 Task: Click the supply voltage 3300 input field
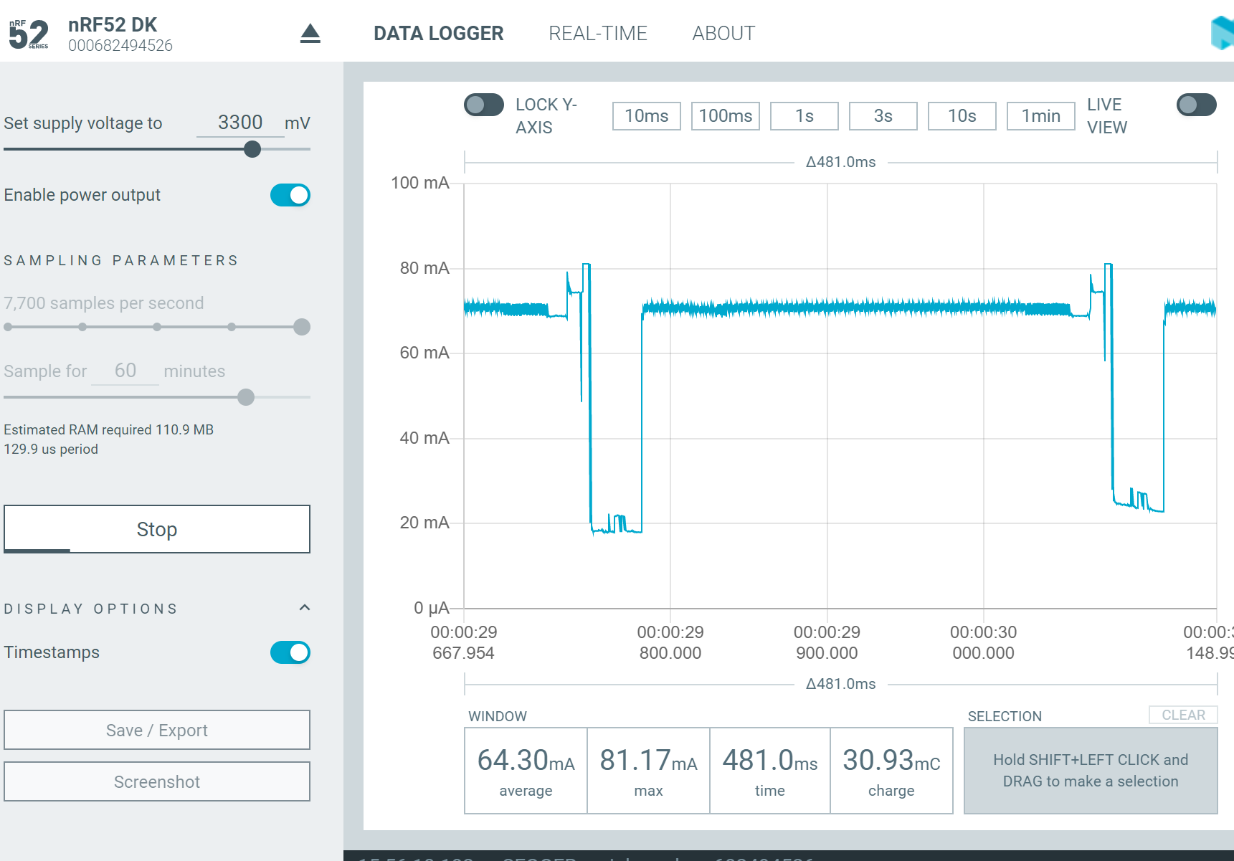240,123
